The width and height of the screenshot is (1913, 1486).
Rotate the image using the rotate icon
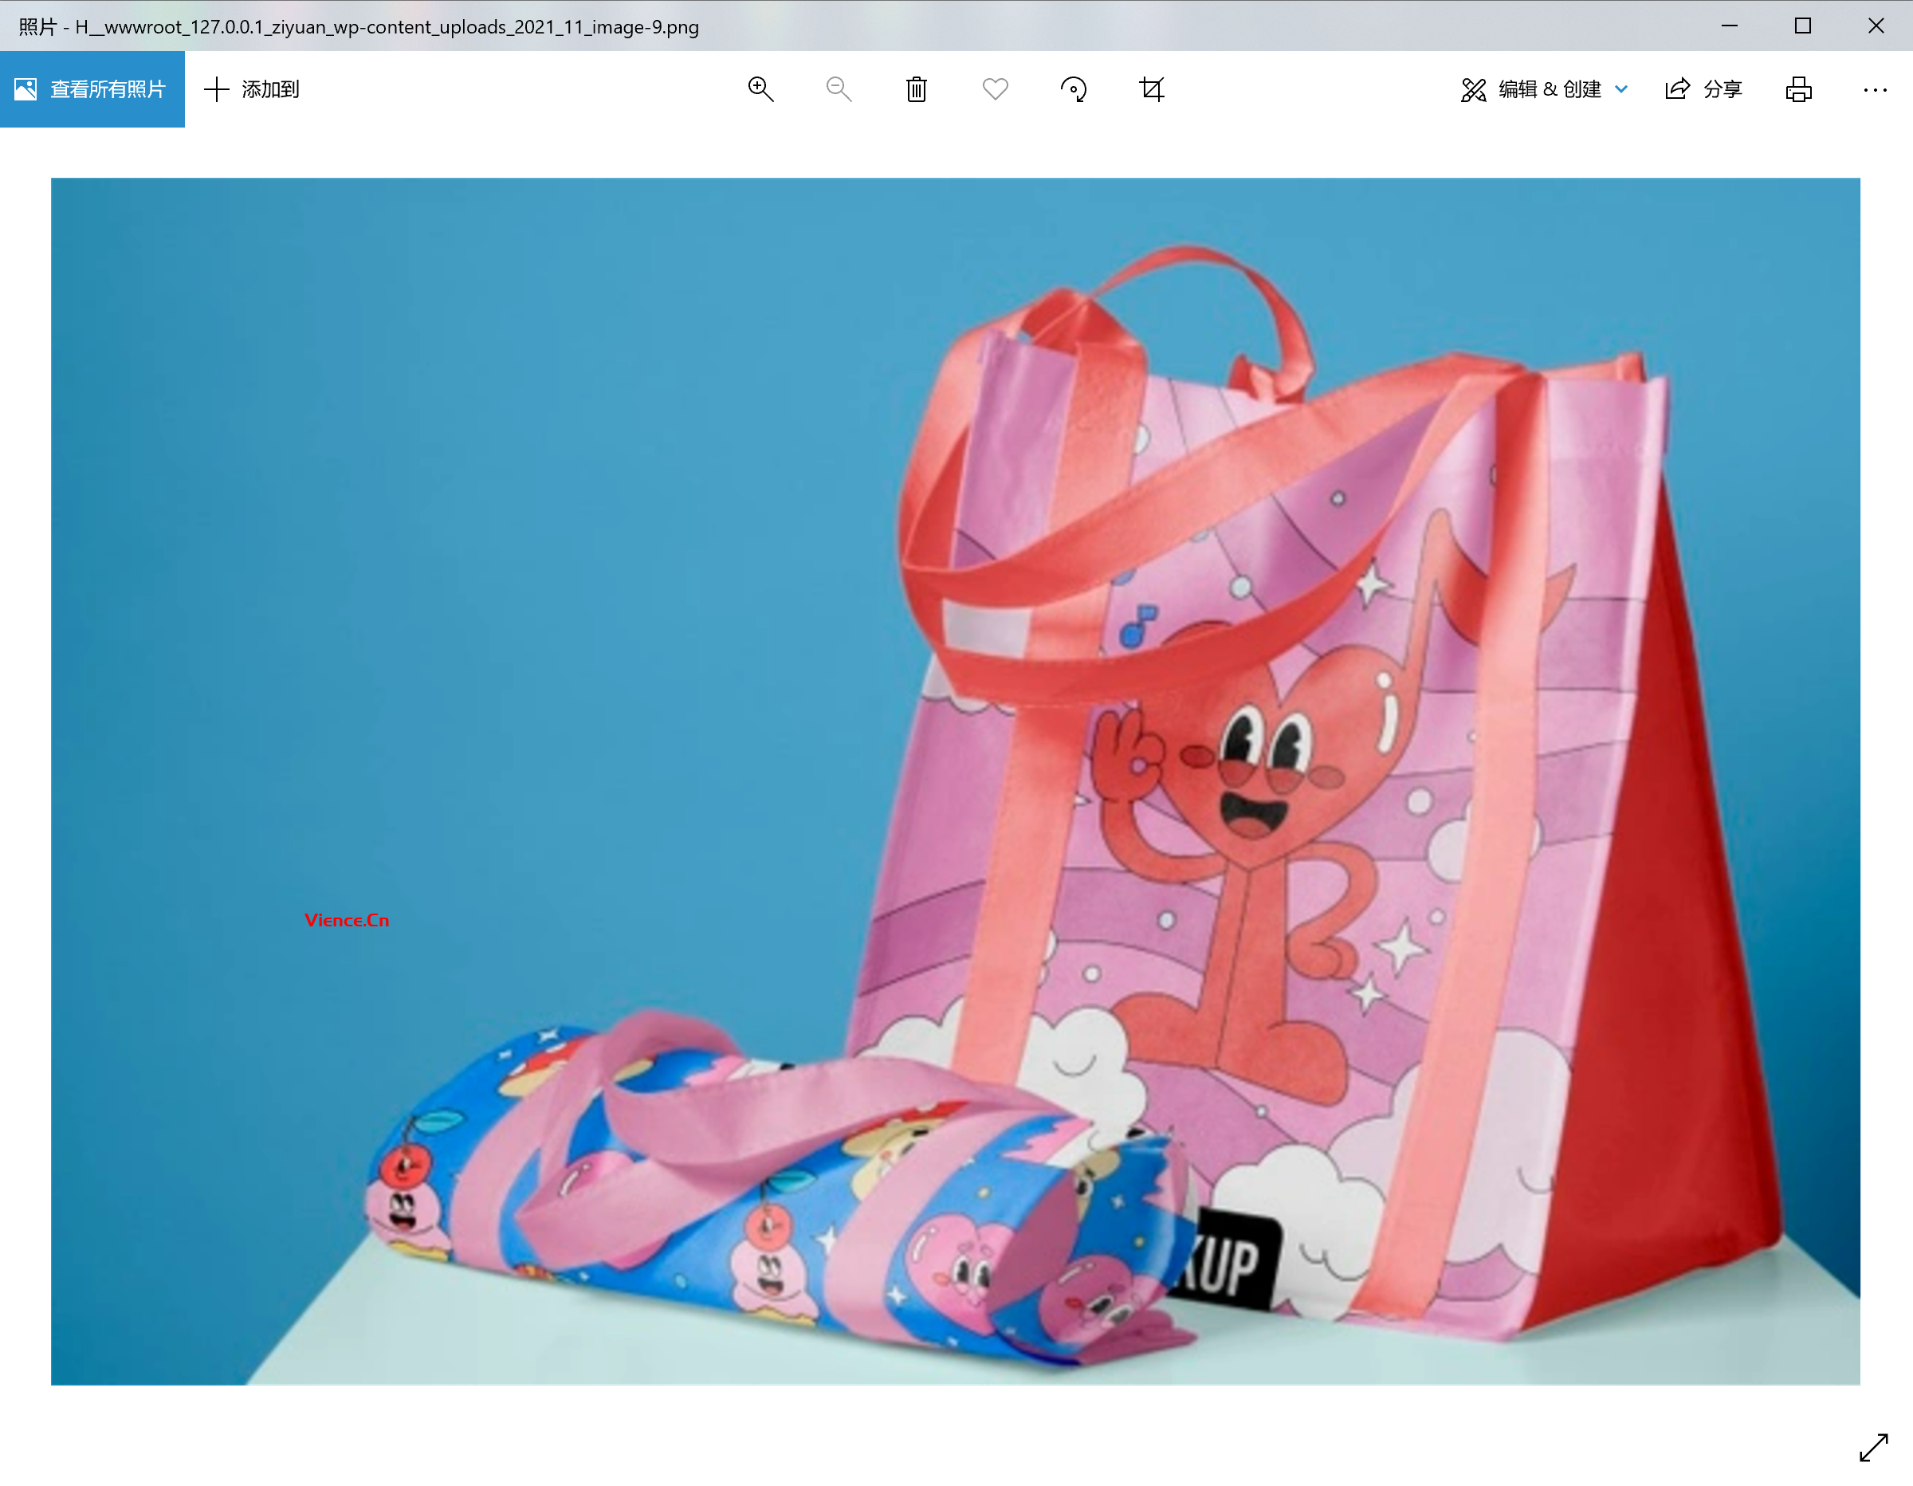(1073, 89)
